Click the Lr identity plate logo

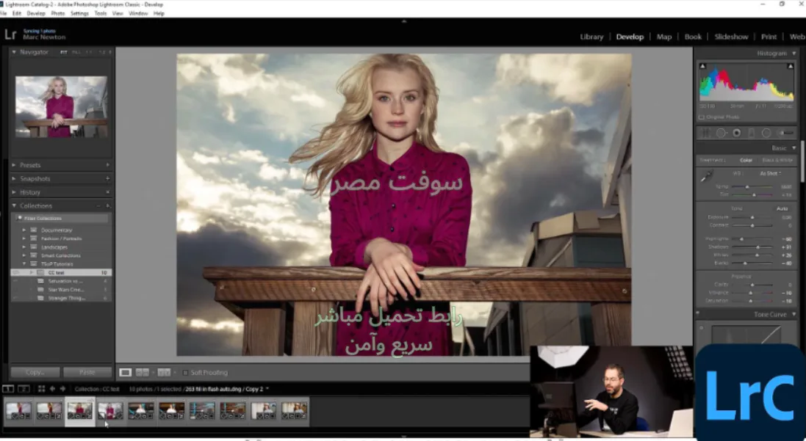pyautogui.click(x=10, y=34)
